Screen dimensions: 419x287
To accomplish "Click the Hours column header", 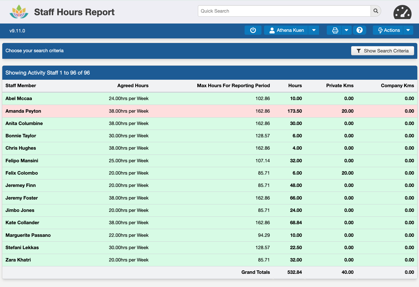I will click(x=295, y=85).
